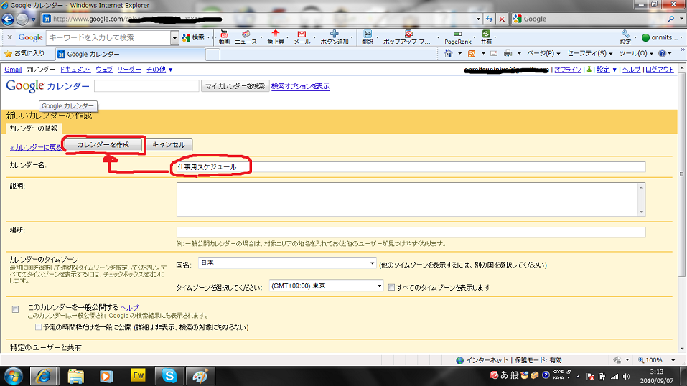The height and width of the screenshot is (386, 687).
Task: Open the zoom 100% dropdown arrow
Action: pyautogui.click(x=673, y=360)
